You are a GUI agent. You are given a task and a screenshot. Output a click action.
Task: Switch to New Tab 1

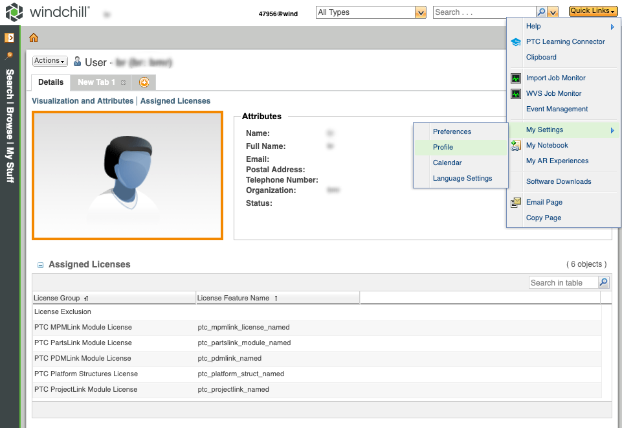point(96,82)
